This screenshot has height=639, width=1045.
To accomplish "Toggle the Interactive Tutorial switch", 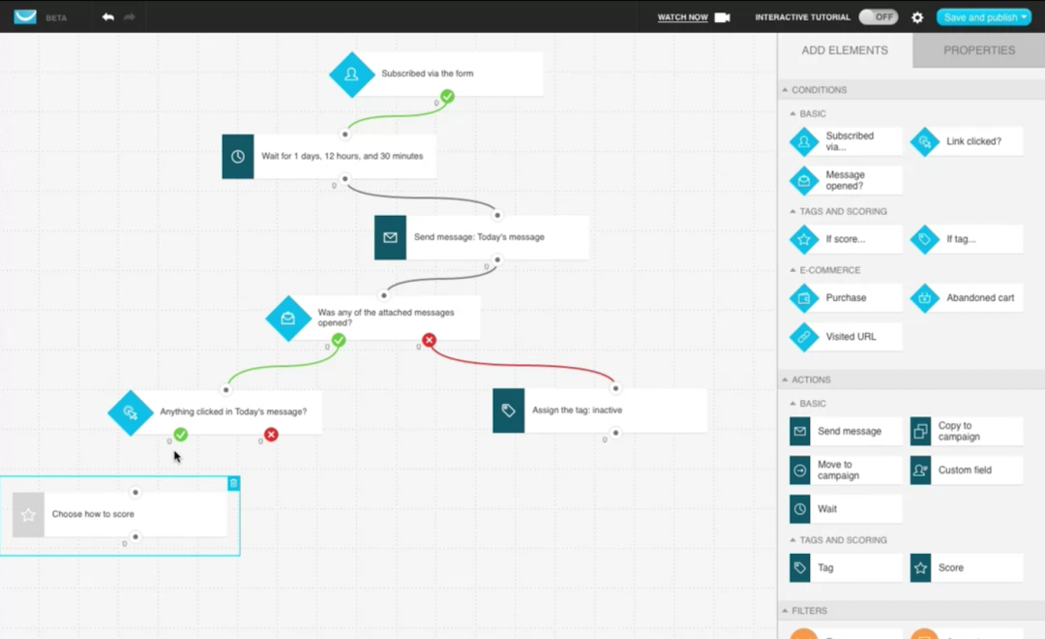I will [x=878, y=17].
